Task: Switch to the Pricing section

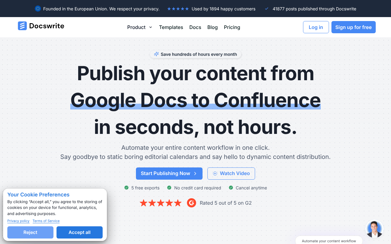Action: tap(232, 27)
